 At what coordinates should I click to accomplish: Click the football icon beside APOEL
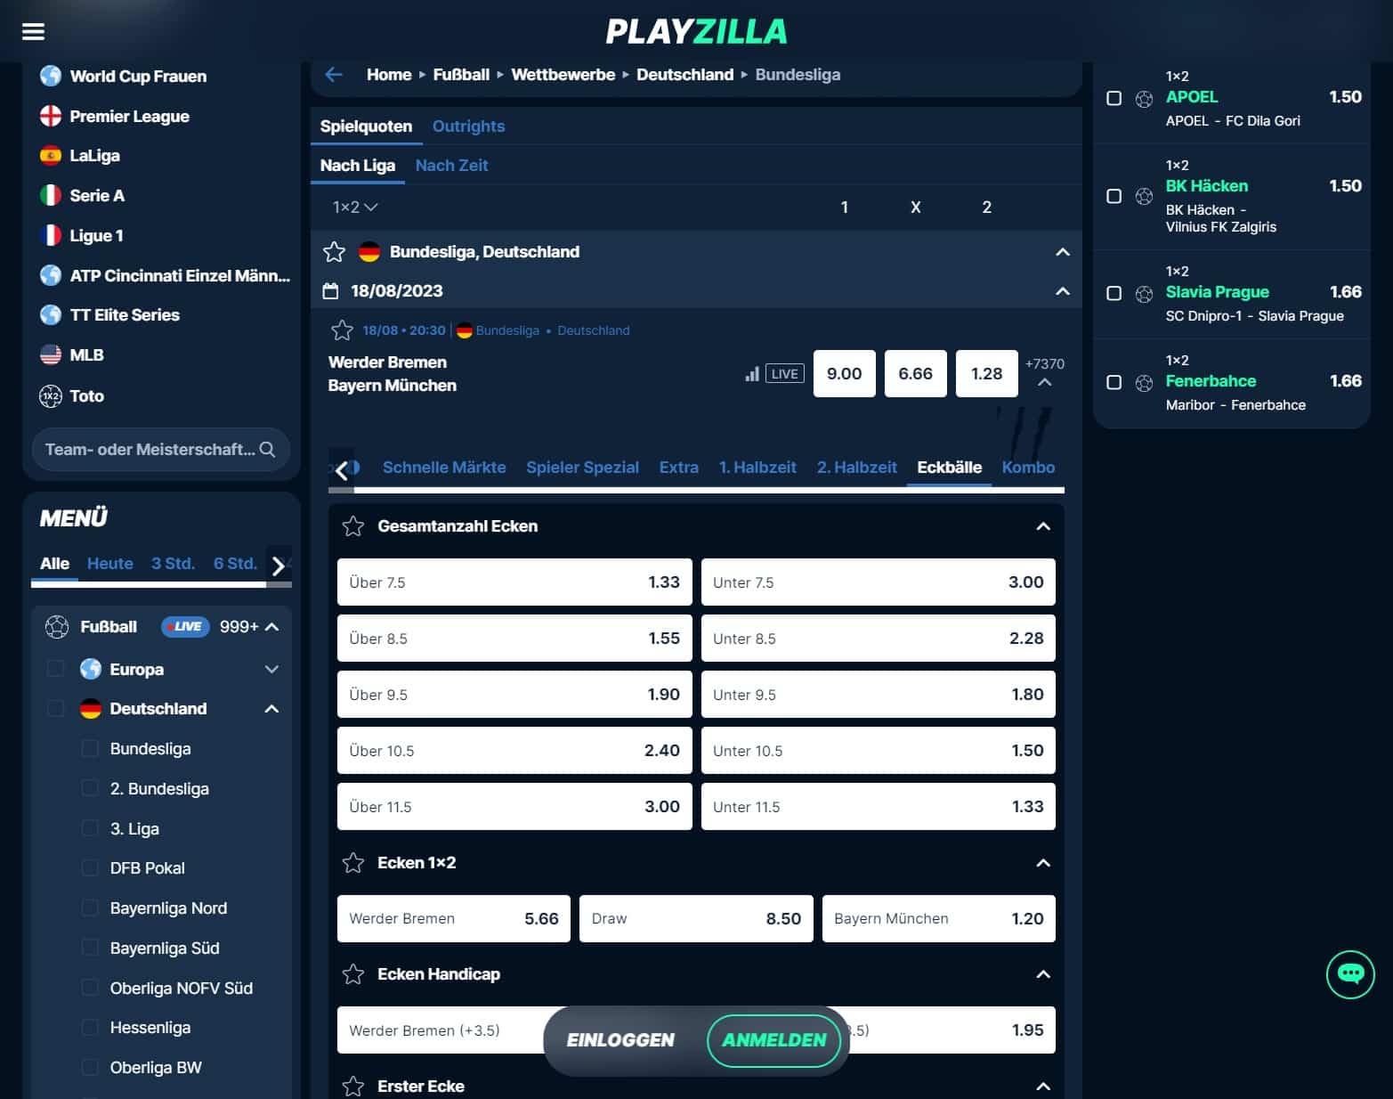coord(1145,99)
